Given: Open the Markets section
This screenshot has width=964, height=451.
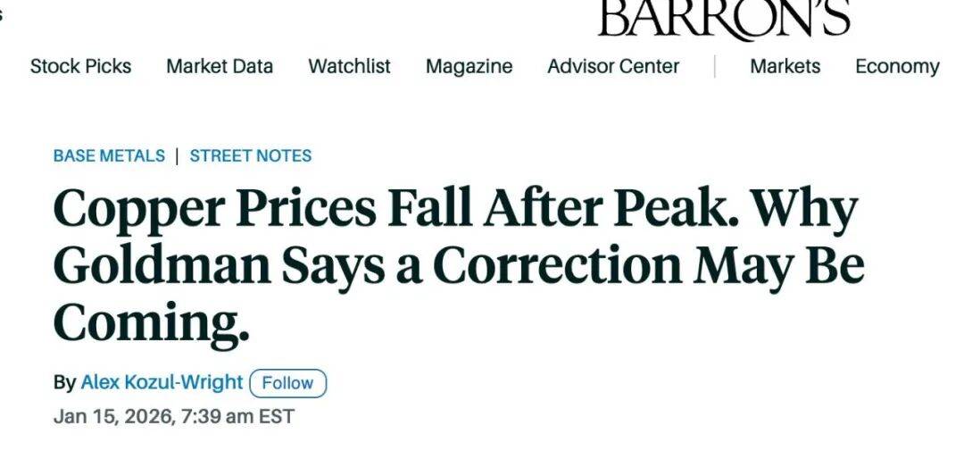Looking at the screenshot, I should click(x=785, y=66).
